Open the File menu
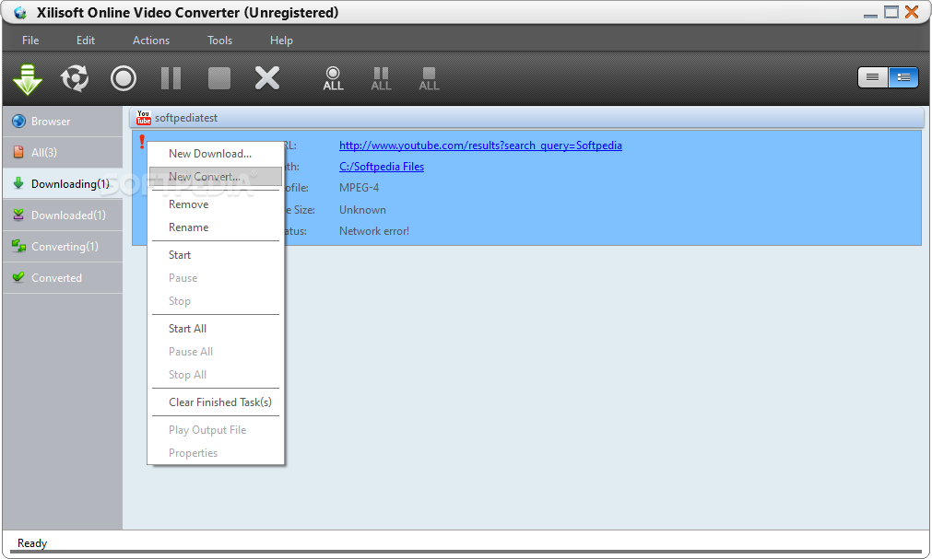This screenshot has height=559, width=932. (30, 41)
